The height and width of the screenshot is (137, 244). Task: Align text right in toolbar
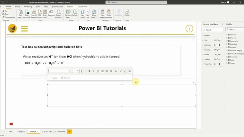pyautogui.click(x=111, y=71)
